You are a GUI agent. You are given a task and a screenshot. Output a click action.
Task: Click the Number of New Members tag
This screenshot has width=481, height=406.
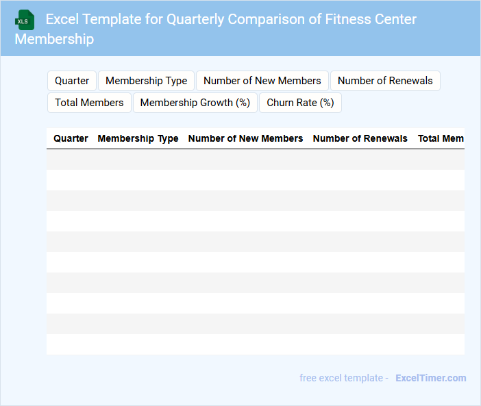click(262, 81)
